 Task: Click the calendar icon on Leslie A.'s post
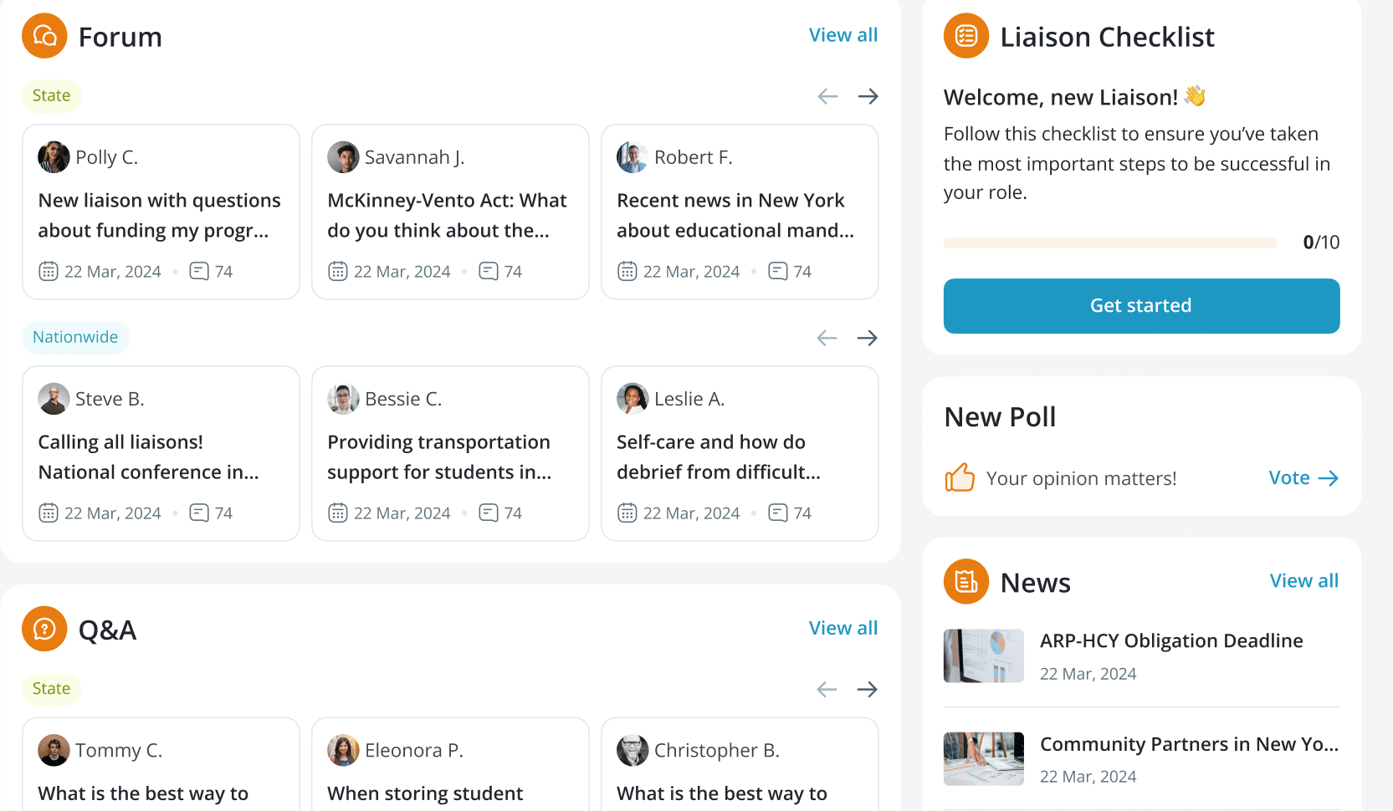pos(627,513)
